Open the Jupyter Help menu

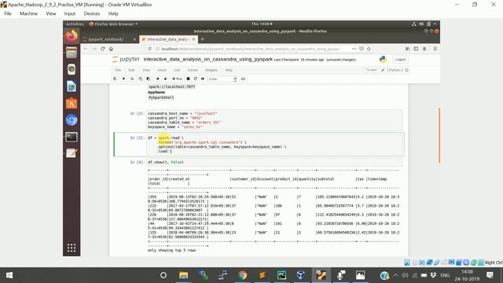(229, 70)
